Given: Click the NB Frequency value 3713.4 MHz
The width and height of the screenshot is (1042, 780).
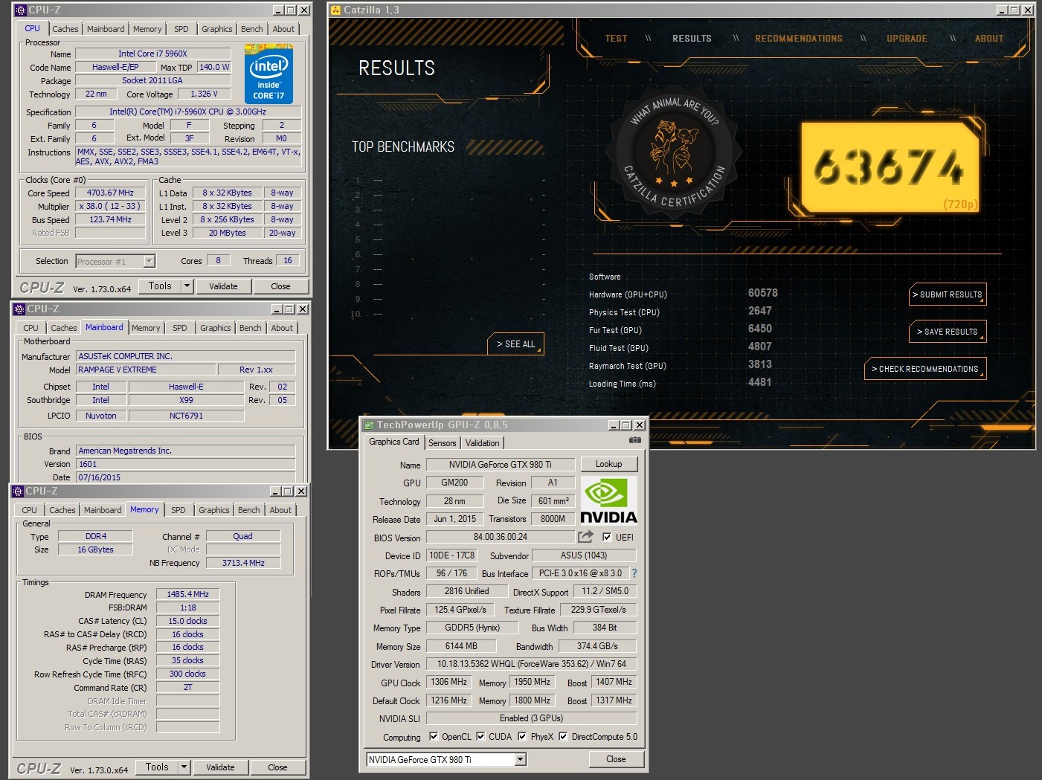Looking at the screenshot, I should [x=243, y=563].
